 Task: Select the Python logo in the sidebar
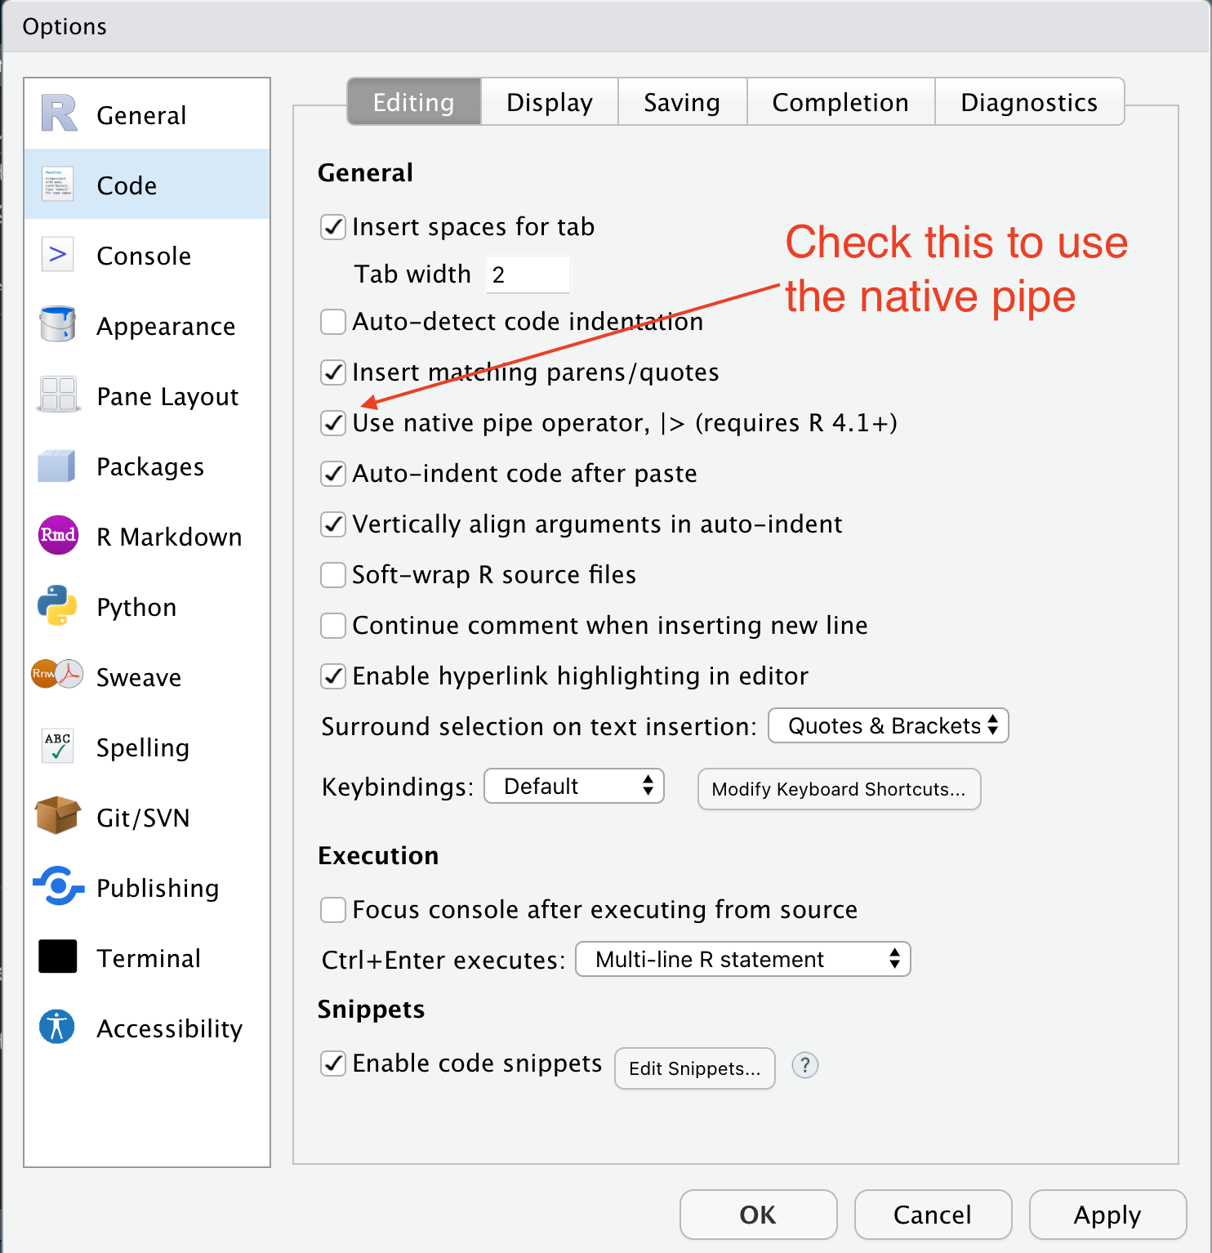(x=57, y=606)
